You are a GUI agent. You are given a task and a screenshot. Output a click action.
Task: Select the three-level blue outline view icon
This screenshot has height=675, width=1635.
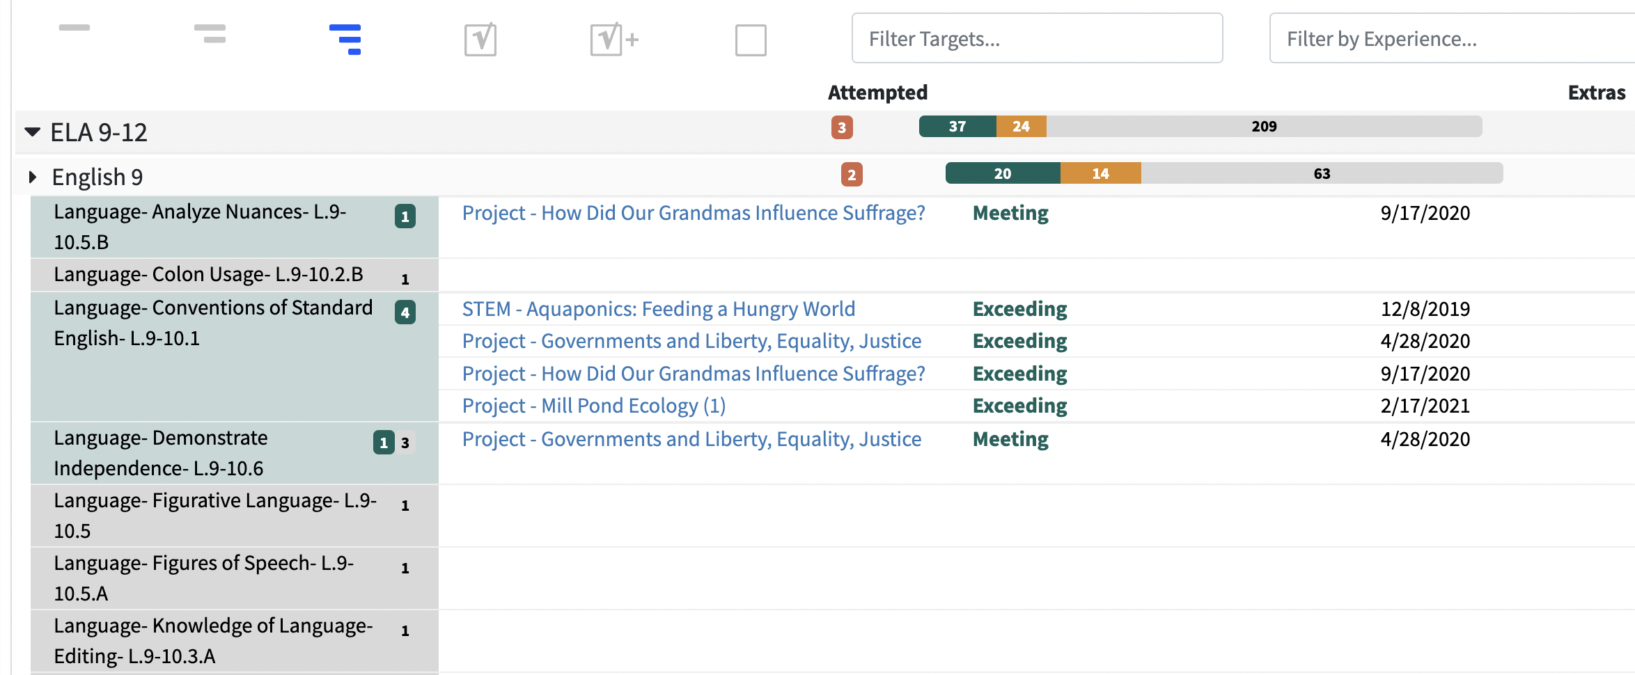(x=345, y=39)
